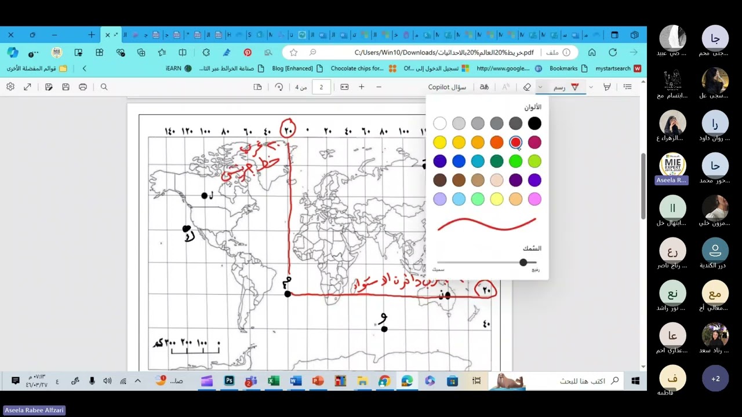Image resolution: width=742 pixels, height=417 pixels.
Task: Open a new browser tab with plus
Action: point(92,35)
